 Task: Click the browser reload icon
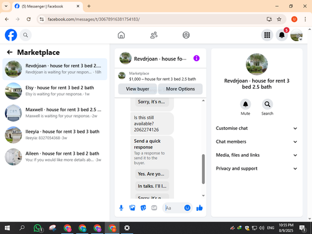tap(29, 19)
